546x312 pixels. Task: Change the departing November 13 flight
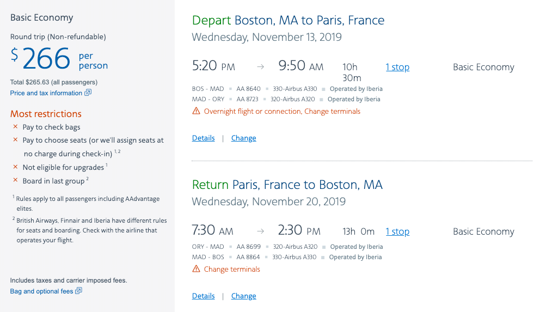pyautogui.click(x=243, y=138)
